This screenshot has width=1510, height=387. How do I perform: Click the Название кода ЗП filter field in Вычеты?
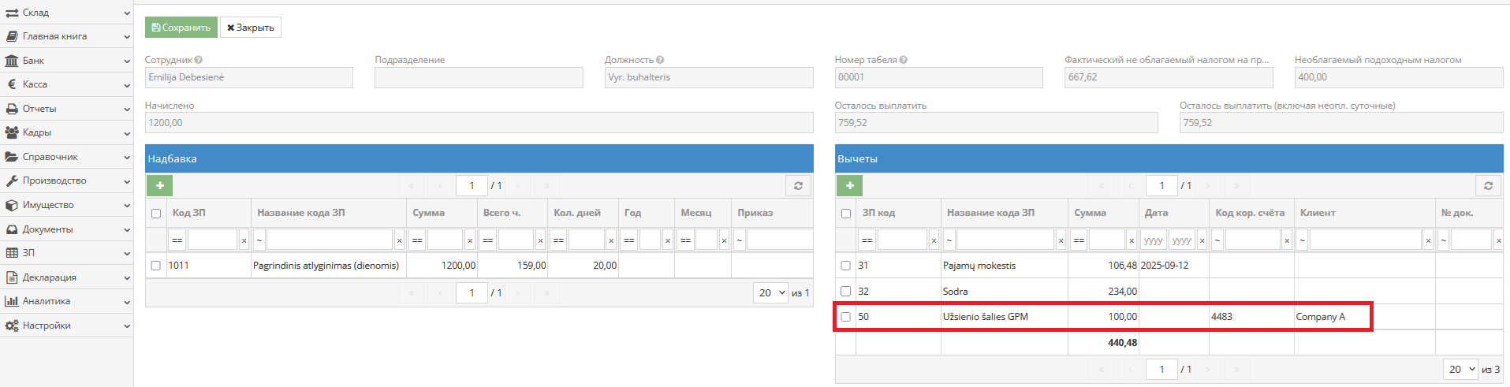point(1005,240)
